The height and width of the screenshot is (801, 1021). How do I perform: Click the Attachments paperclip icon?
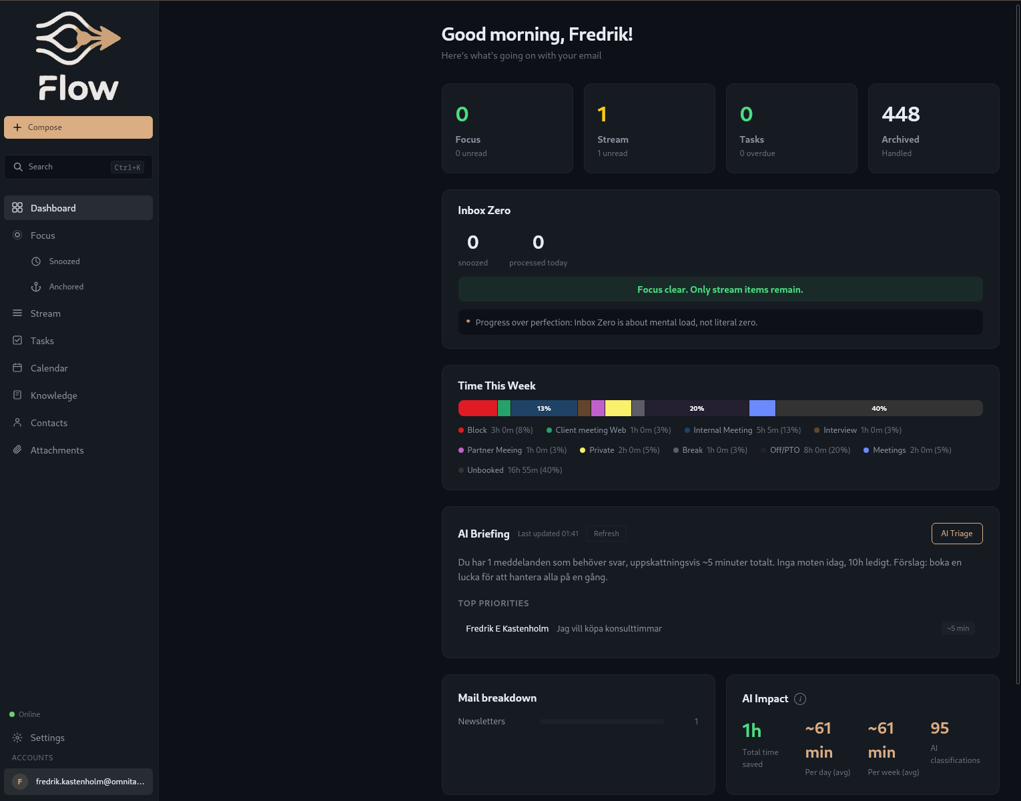pos(18,450)
